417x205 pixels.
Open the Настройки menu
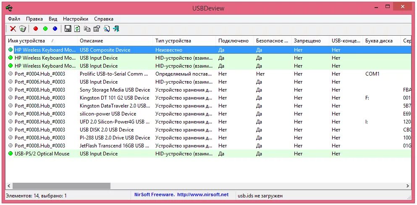76,19
